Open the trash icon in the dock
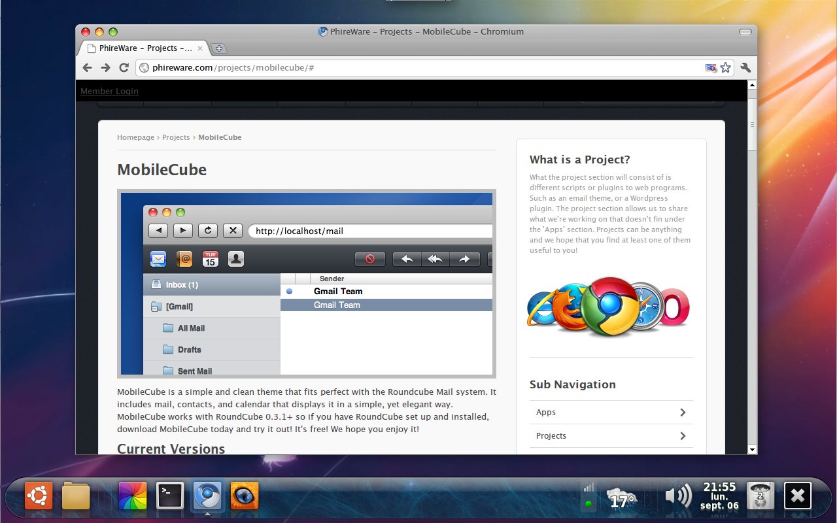This screenshot has width=837, height=523. pyautogui.click(x=760, y=496)
